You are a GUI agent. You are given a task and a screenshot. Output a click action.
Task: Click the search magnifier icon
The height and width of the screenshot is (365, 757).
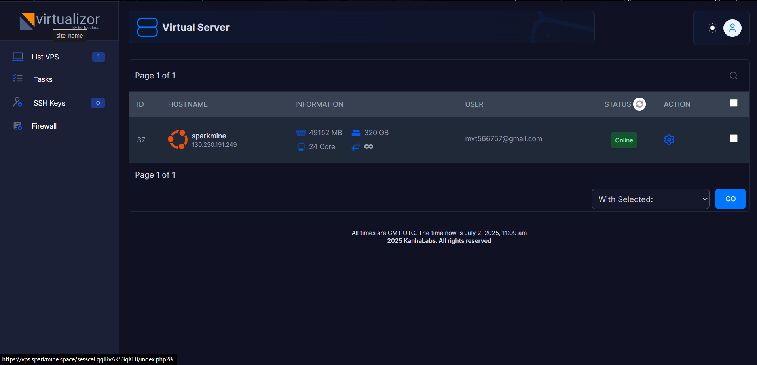[x=733, y=76]
